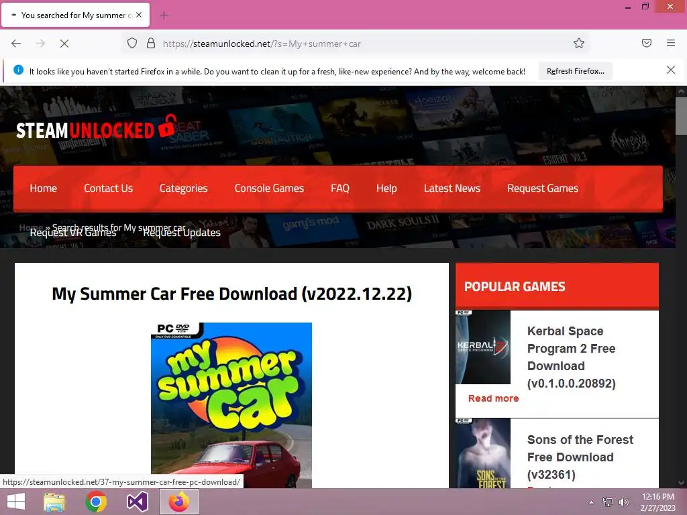Open Contact Us page
The width and height of the screenshot is (687, 515).
(108, 188)
